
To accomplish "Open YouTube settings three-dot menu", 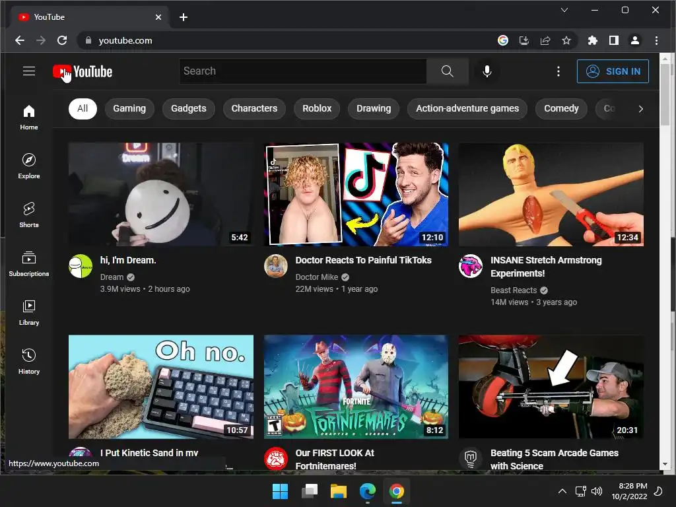I will point(558,71).
